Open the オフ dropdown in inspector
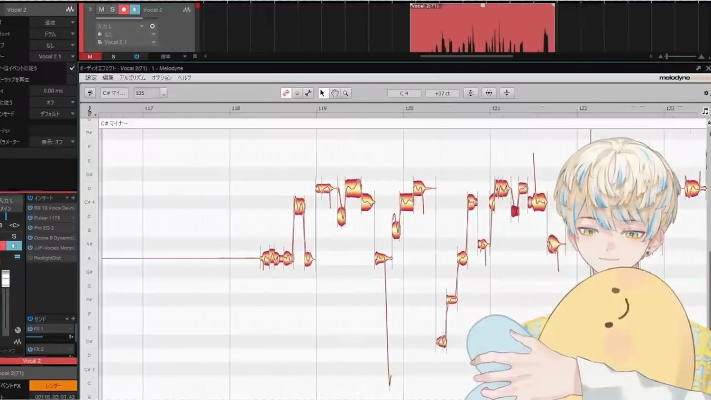711x400 pixels. tap(53, 102)
